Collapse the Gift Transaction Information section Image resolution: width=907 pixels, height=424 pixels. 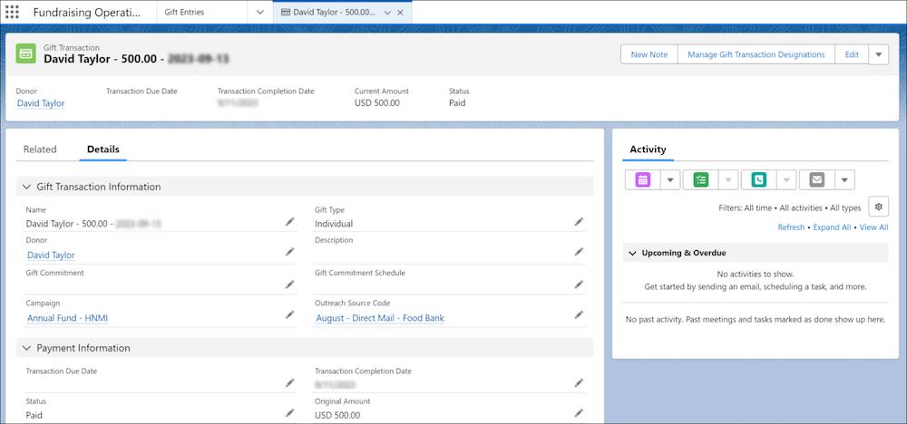pyautogui.click(x=26, y=187)
